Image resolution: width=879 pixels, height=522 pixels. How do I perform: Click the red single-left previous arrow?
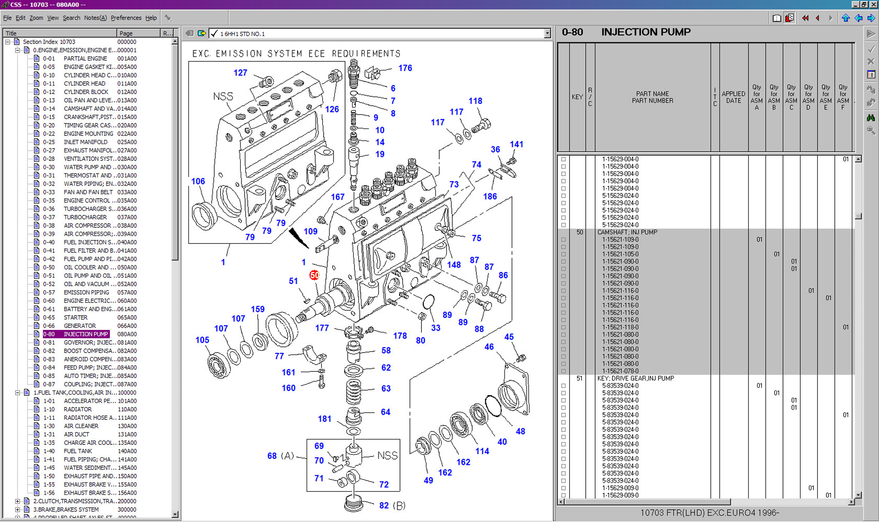click(x=817, y=18)
